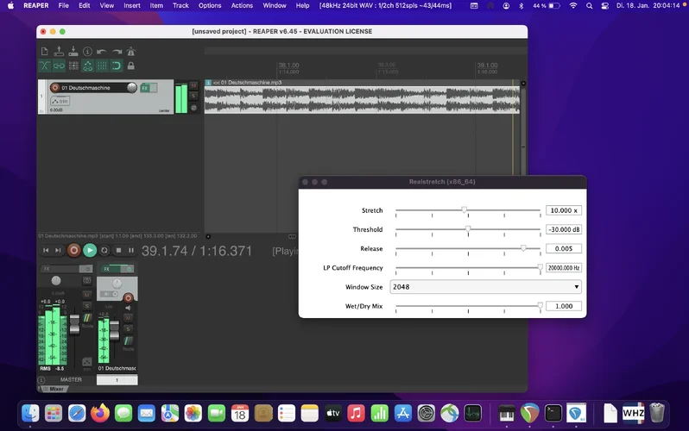Viewport: 689px width, 431px height.
Task: Click the Threshold value field showing -30.000 dB
Action: (x=564, y=229)
